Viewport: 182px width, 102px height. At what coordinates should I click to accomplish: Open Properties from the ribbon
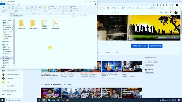(x=60, y=8)
